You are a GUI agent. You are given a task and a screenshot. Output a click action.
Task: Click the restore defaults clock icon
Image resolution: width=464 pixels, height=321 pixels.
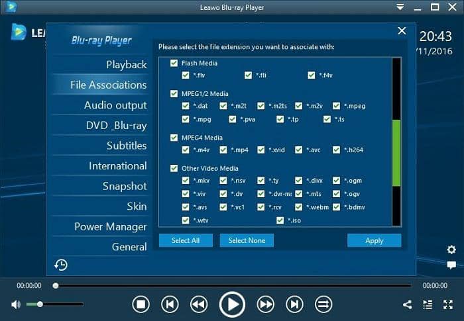pos(61,265)
